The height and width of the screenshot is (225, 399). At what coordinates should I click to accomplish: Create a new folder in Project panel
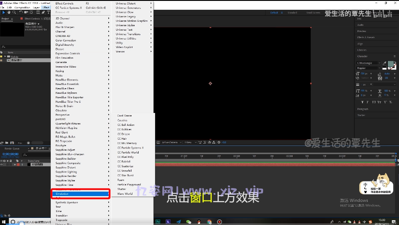coord(7,143)
